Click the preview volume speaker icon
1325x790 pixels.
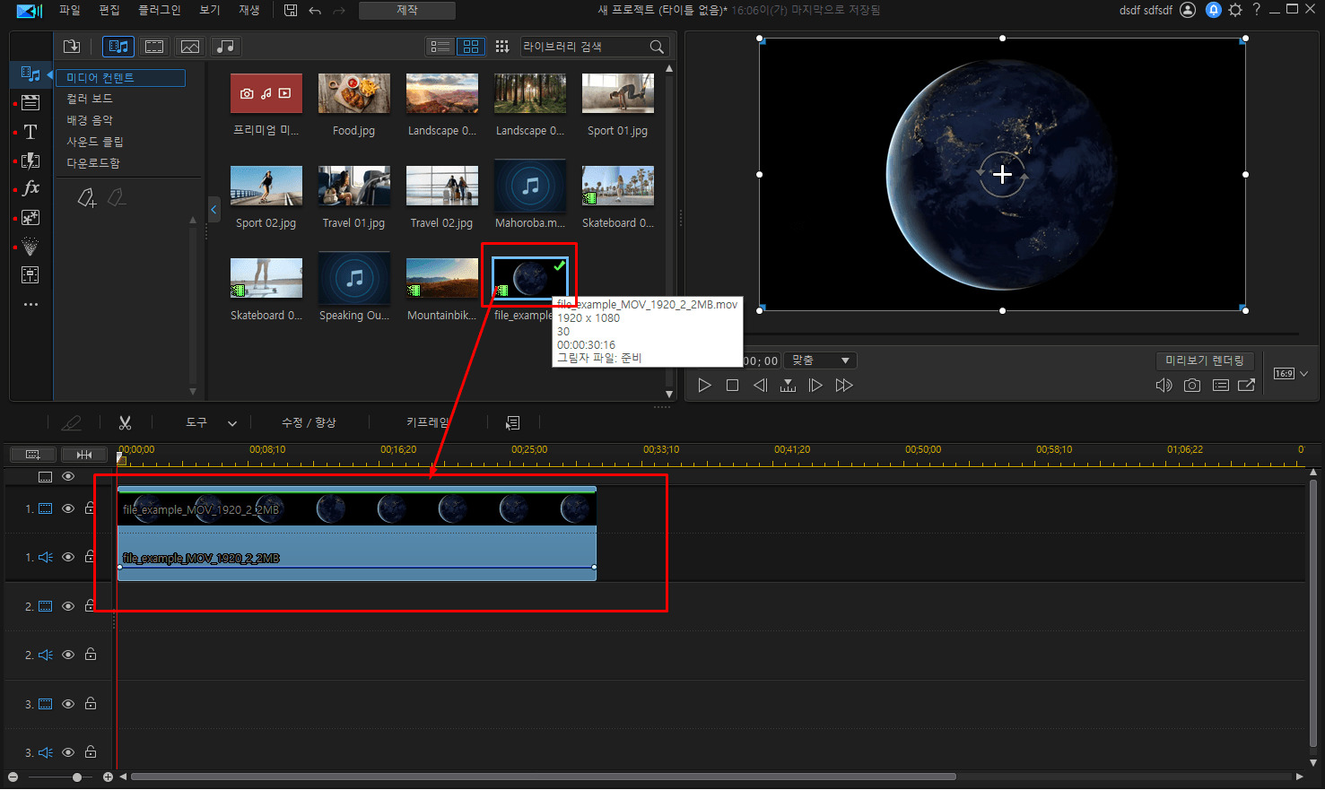coord(1164,386)
